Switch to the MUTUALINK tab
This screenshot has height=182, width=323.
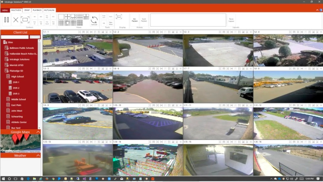pos(49,10)
